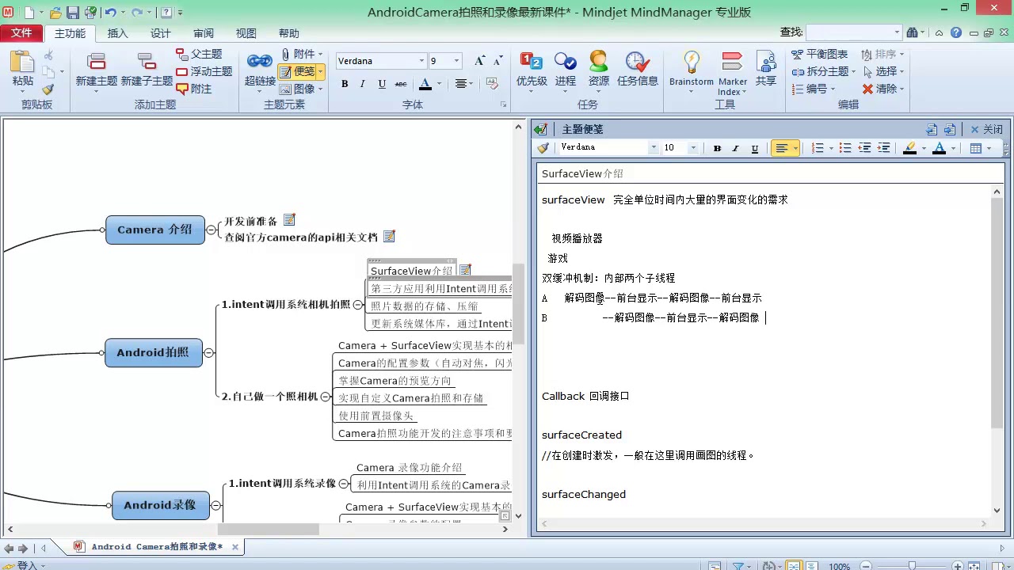Toggle bold in notes panel toolbar
Viewport: 1014px width, 570px height.
pos(717,148)
